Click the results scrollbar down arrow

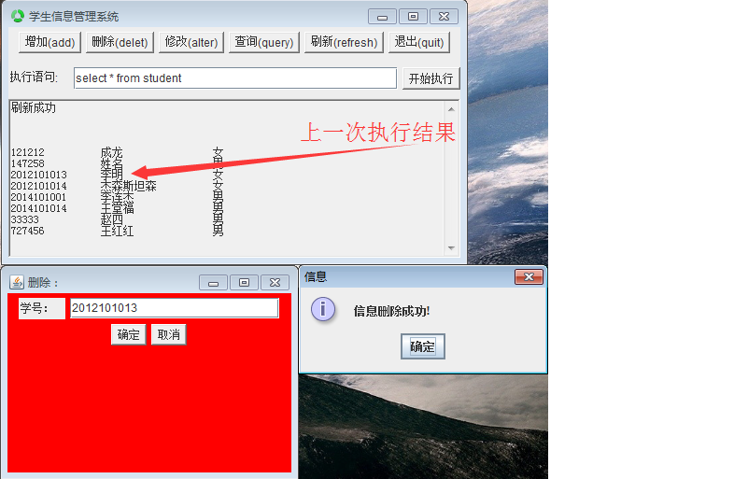pyautogui.click(x=451, y=247)
